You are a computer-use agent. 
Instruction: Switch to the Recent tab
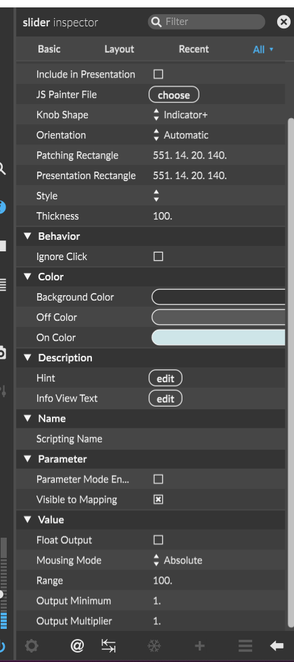(193, 49)
